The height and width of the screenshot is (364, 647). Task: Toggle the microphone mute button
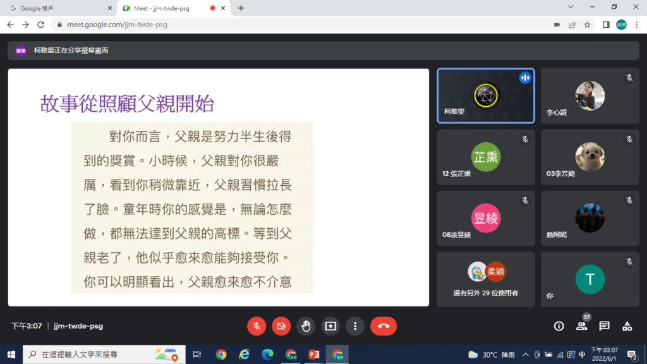[257, 326]
